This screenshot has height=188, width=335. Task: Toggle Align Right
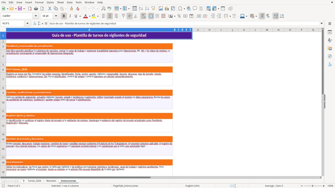click(116, 16)
